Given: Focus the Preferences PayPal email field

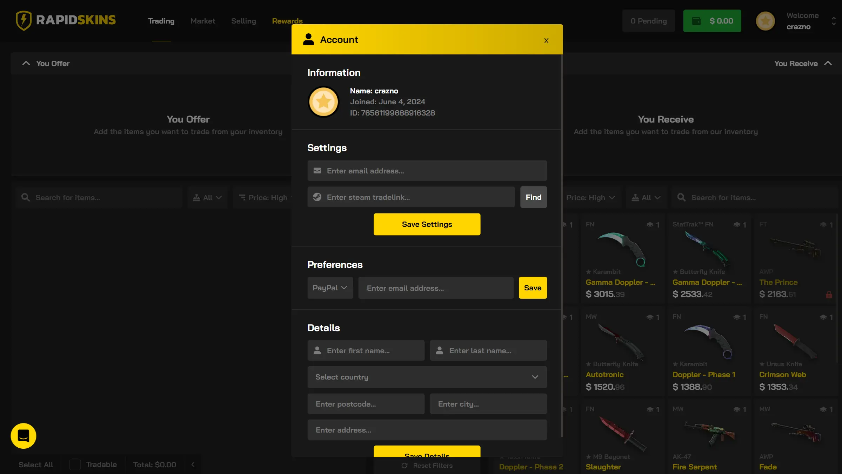Looking at the screenshot, I should pos(436,288).
